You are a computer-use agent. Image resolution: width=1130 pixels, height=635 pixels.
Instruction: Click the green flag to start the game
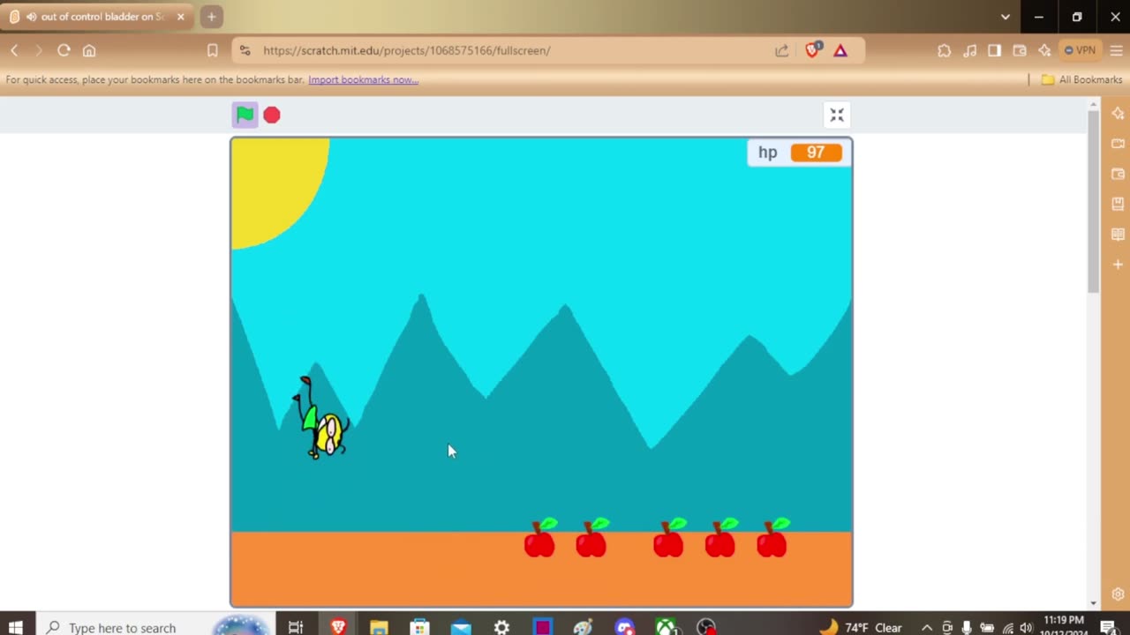click(245, 115)
